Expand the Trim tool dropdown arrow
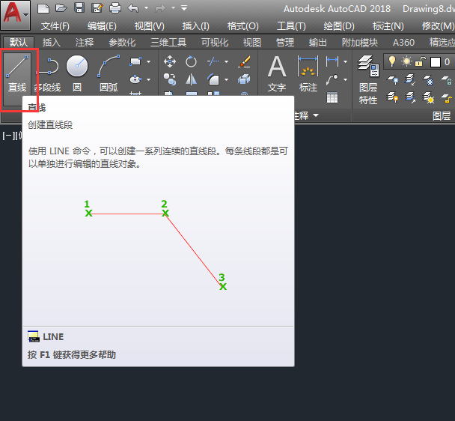The width and height of the screenshot is (455, 421). [226, 61]
